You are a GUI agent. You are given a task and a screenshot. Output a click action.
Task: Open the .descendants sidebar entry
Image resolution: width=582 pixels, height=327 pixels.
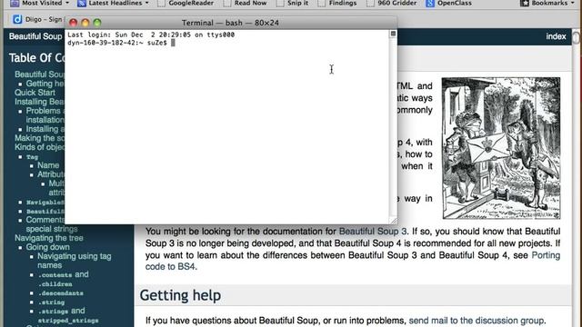pos(61,293)
